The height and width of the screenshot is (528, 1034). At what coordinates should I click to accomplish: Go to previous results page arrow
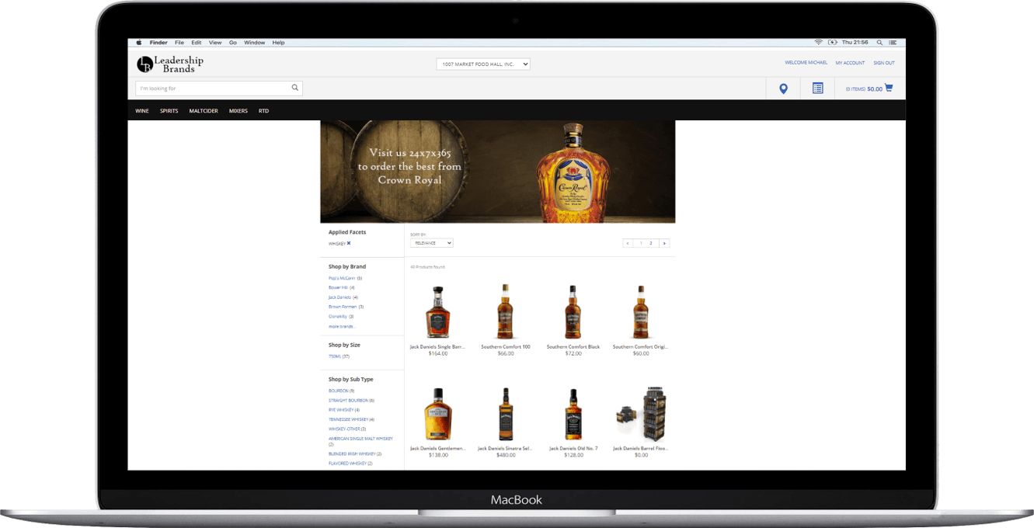628,243
